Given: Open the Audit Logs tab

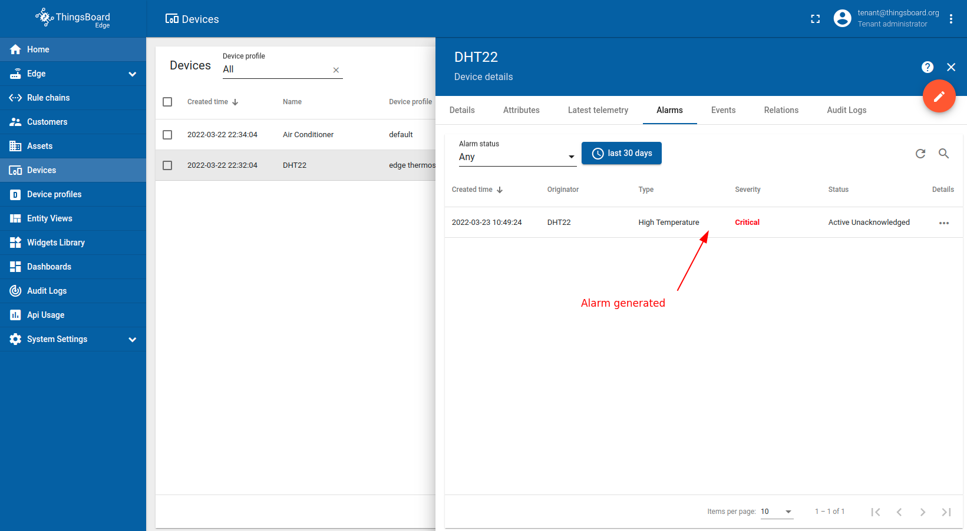Looking at the screenshot, I should tap(847, 110).
